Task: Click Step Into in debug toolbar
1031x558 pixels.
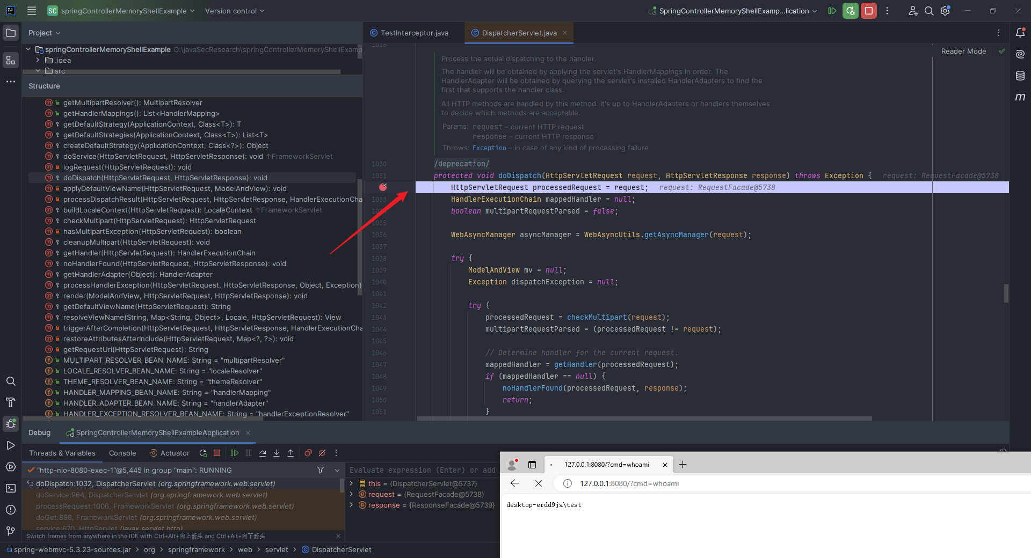Action: 277,453
